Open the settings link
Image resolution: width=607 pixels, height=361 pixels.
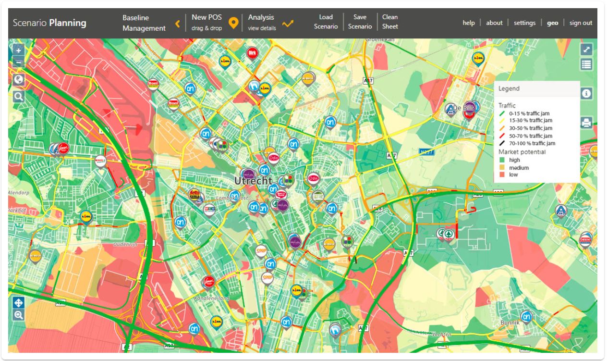524,23
